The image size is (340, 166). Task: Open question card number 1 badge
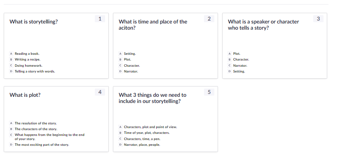point(100,19)
